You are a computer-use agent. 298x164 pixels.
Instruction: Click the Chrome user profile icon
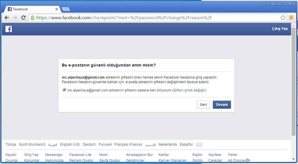(264, 3)
